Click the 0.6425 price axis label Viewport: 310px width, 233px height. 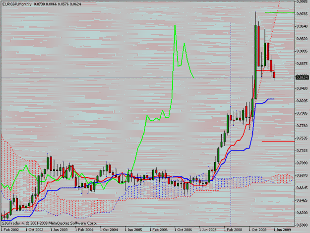(x=302, y=200)
